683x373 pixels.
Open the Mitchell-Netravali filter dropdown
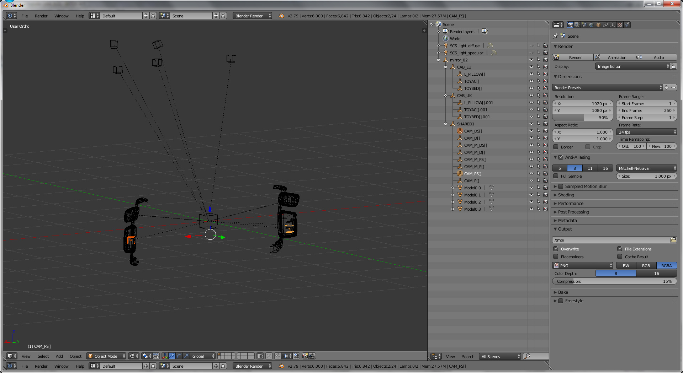(x=647, y=168)
